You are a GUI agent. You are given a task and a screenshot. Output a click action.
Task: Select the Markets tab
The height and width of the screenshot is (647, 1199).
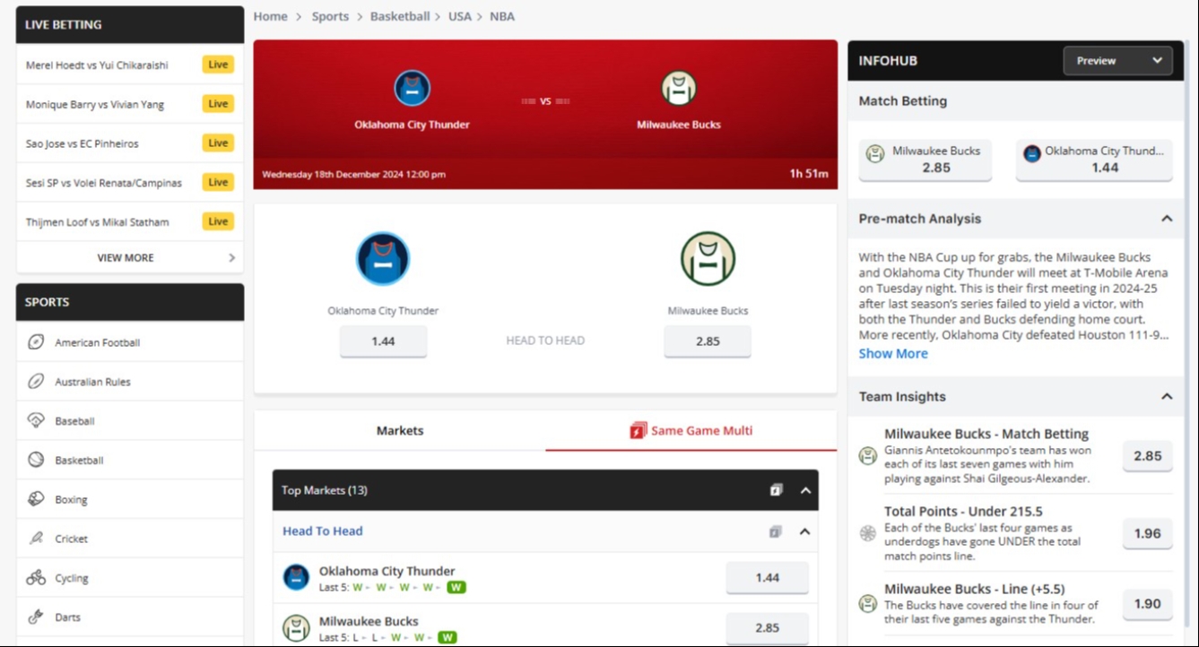click(x=399, y=431)
